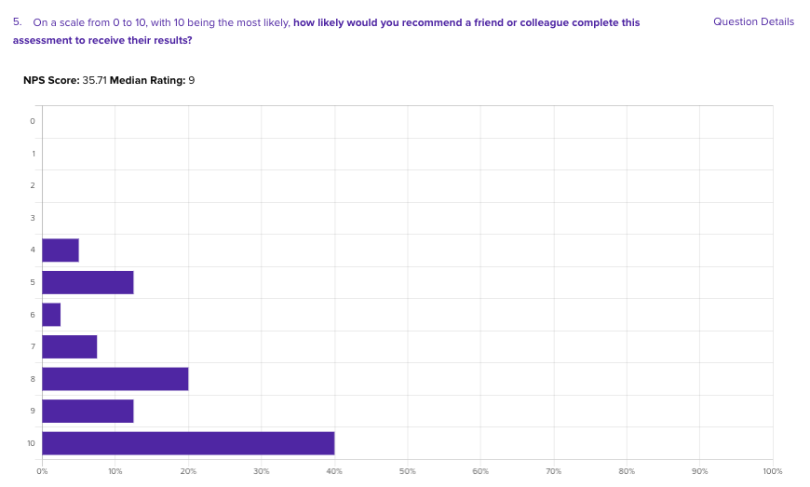The width and height of the screenshot is (810, 487).
Task: Click the y-axis label 3
Action: pos(33,218)
